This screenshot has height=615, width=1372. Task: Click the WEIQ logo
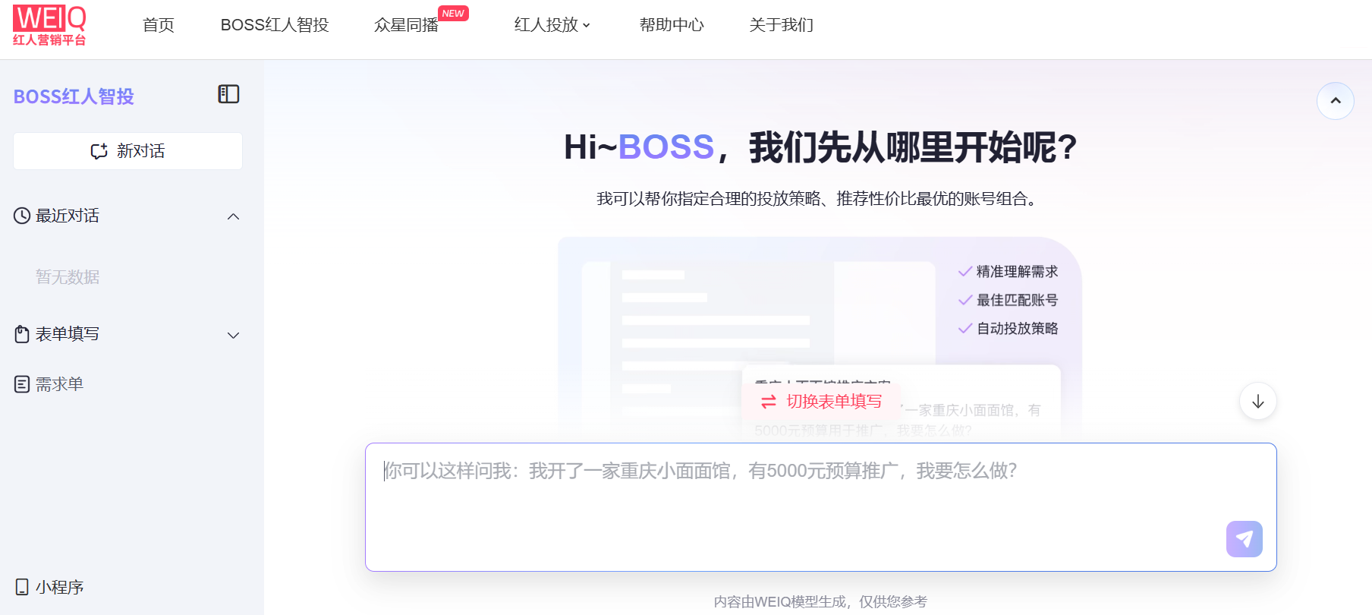49,26
